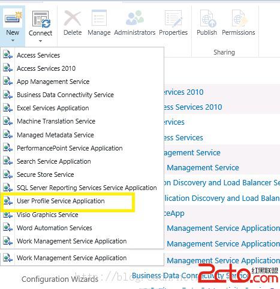Click the New service application ribbon icon

13,19
